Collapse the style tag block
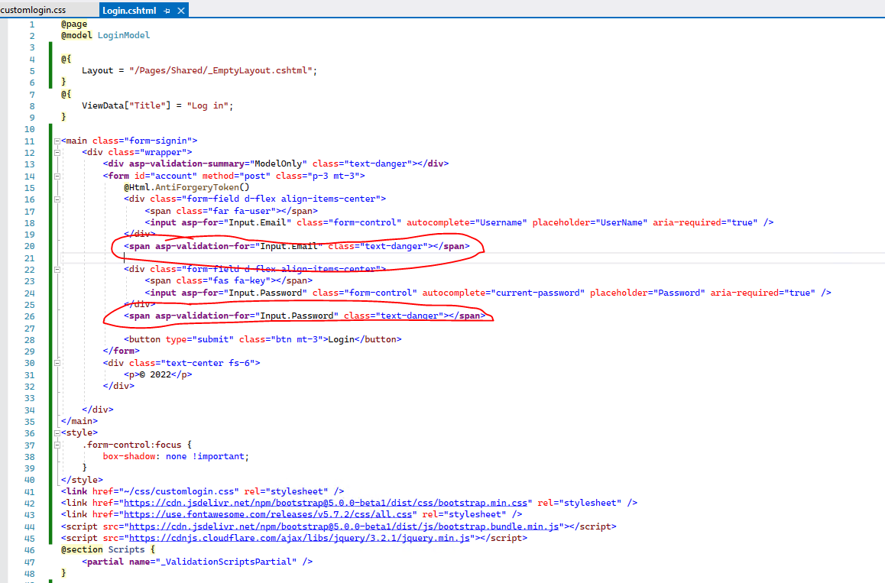 (x=57, y=433)
